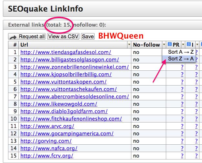The height and width of the screenshot is (163, 202).
Task: Open the diablo3goldfarm.com link
Action: point(64,112)
